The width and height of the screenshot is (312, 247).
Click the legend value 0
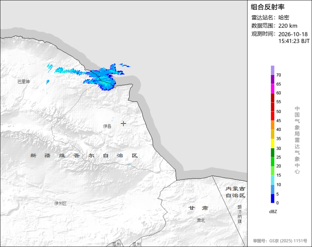click(278, 203)
